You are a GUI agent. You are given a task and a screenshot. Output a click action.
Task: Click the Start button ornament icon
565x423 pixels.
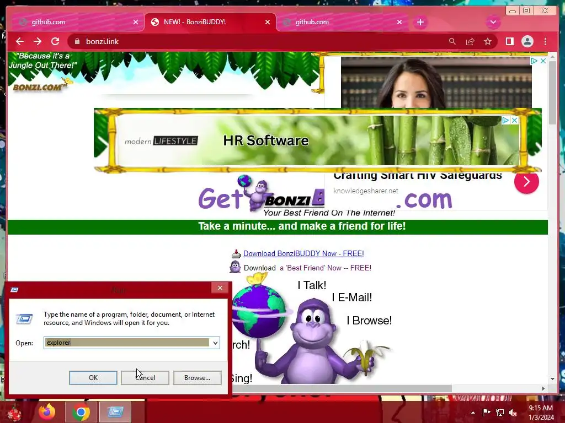pos(15,413)
